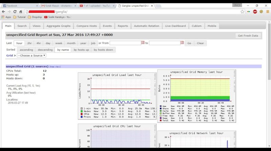271x151 pixels.
Task: Open the browser home page icon
Action: pyautogui.click(x=21, y=12)
